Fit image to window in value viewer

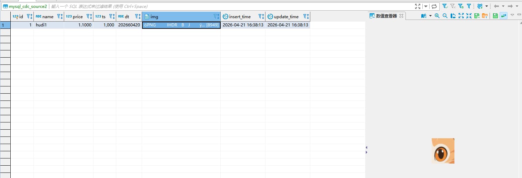coord(461,16)
